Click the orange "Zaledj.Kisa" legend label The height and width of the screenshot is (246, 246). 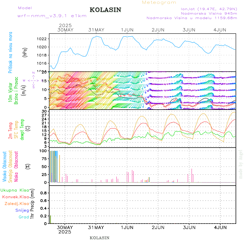17,204
